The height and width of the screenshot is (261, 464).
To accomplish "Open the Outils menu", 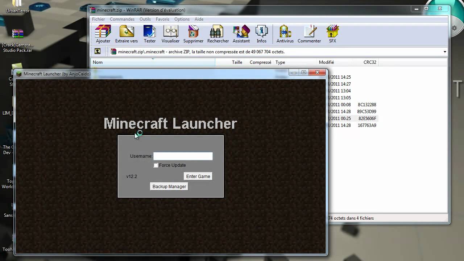I will pyautogui.click(x=145, y=19).
